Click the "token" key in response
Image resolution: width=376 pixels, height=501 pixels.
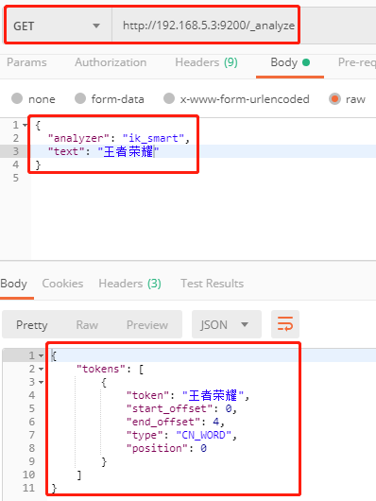[147, 395]
